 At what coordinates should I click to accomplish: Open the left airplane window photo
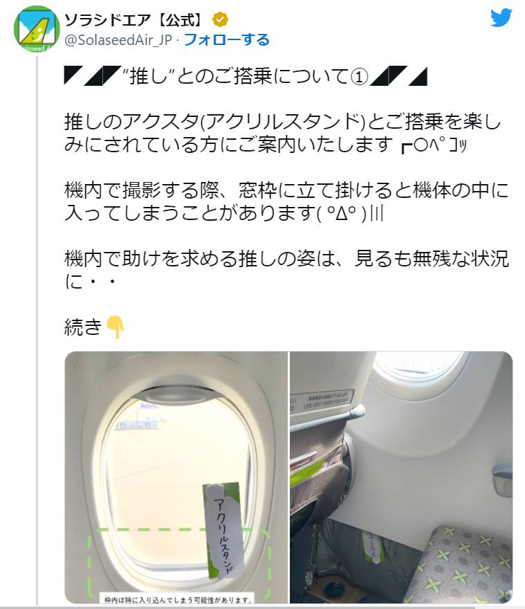coord(176,478)
